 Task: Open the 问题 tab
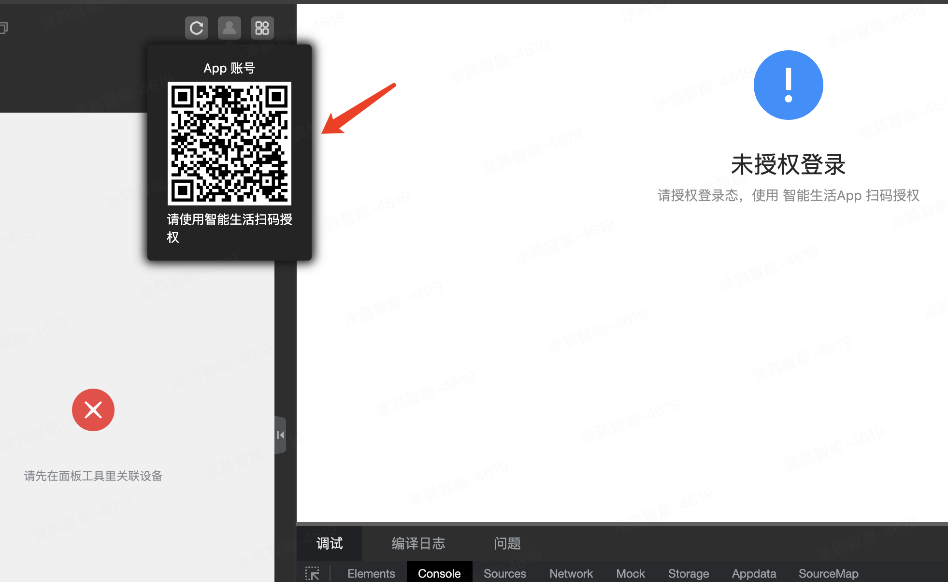coord(507,543)
